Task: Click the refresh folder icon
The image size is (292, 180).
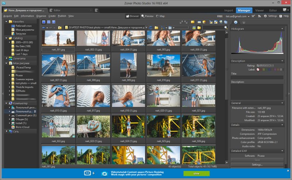Action: [151, 28]
